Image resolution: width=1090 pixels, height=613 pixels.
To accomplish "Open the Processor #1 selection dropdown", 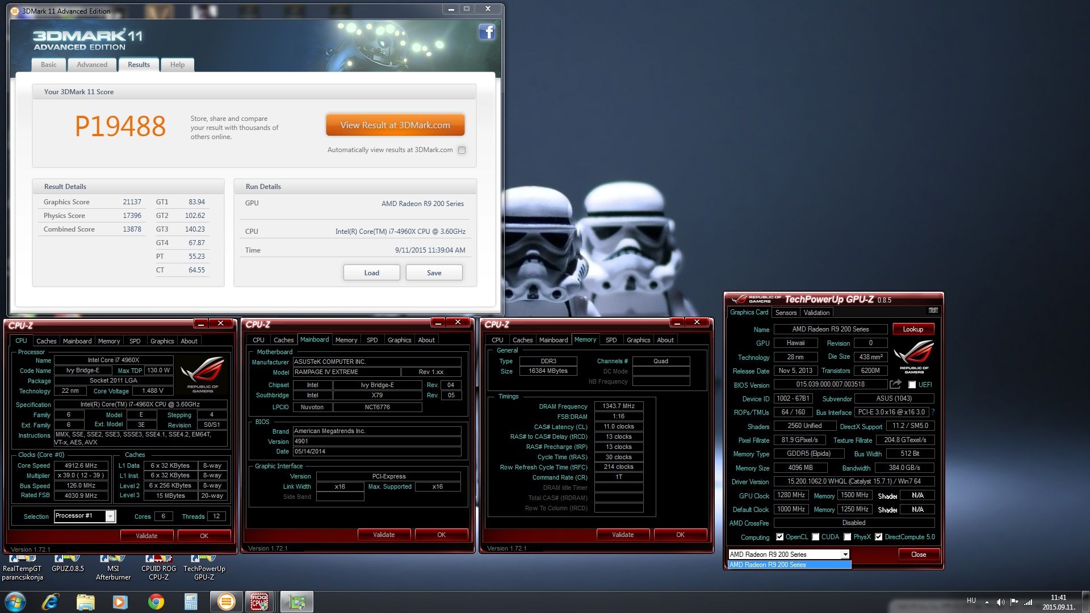I will [x=110, y=516].
